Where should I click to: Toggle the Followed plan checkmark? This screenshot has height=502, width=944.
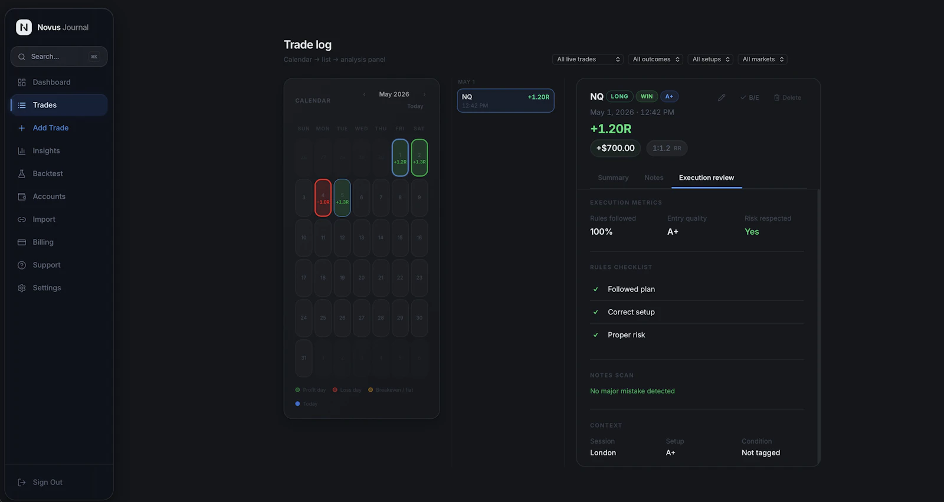[x=595, y=289]
